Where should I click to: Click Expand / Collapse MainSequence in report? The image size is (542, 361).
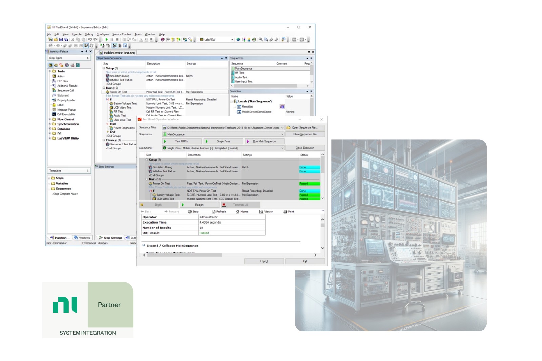[172, 246]
